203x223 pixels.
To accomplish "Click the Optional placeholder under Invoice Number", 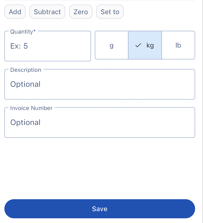I will pos(25,123).
